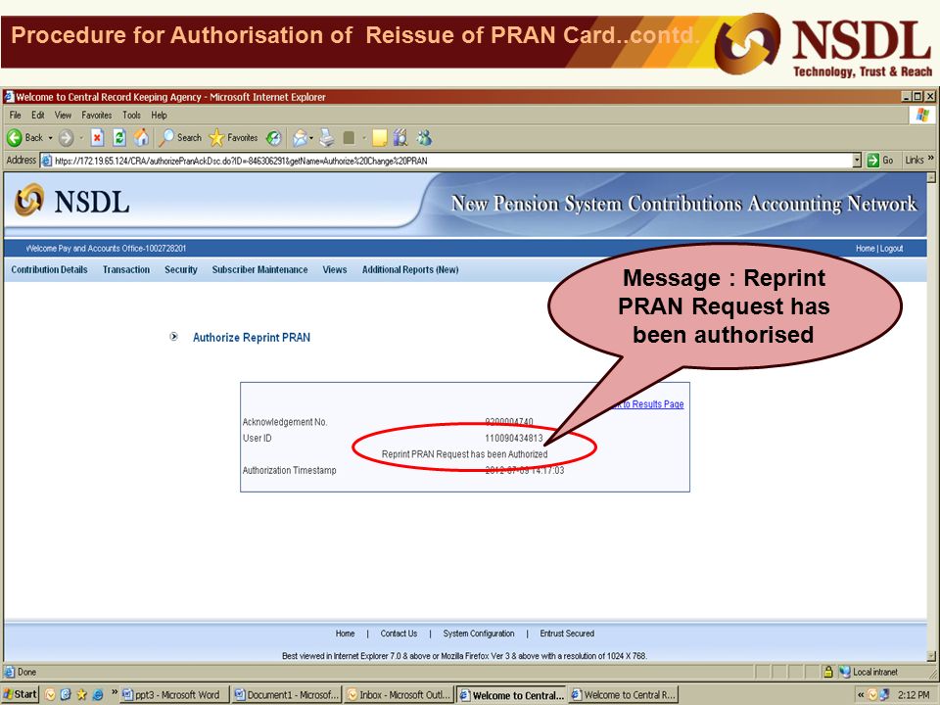Click the Authorization Timestamp label

289,471
